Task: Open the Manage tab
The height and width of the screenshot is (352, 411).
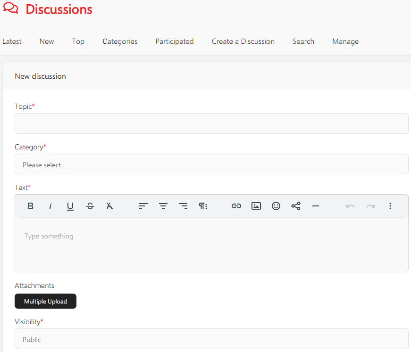Action: tap(345, 41)
